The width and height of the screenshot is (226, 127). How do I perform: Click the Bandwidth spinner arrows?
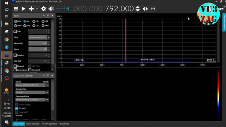pos(49,43)
